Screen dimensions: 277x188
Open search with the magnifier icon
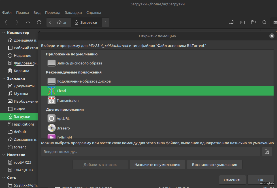tap(265, 22)
